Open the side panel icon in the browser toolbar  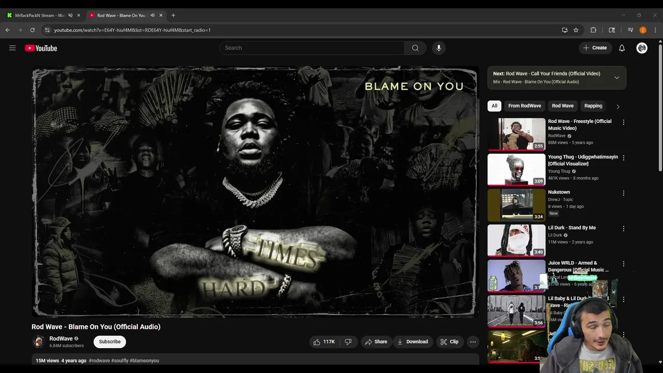tap(612, 30)
